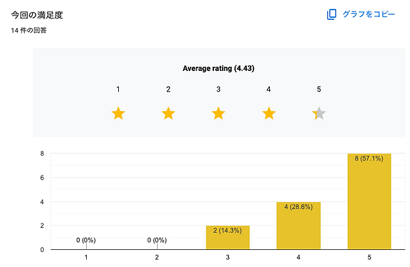Select the fourth gold star
This screenshot has width=410, height=267.
pyautogui.click(x=269, y=113)
